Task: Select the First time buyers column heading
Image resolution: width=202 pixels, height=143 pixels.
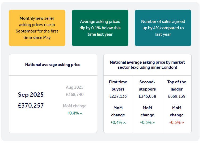Action: click(118, 85)
